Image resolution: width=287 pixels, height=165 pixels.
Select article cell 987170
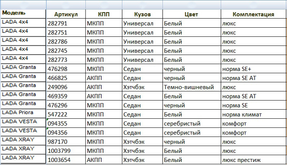pos(66,141)
